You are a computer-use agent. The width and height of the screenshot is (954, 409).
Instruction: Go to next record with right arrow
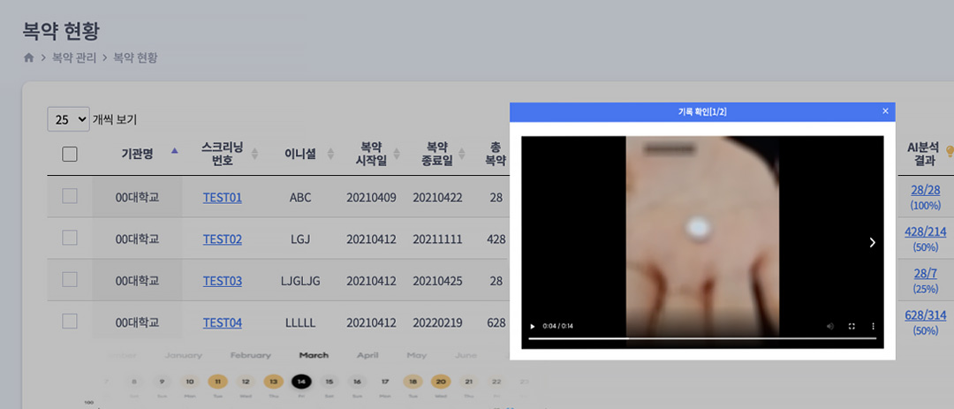(872, 242)
